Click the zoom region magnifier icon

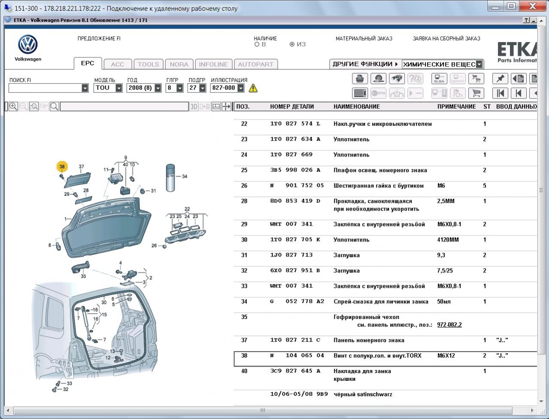pyautogui.click(x=34, y=107)
